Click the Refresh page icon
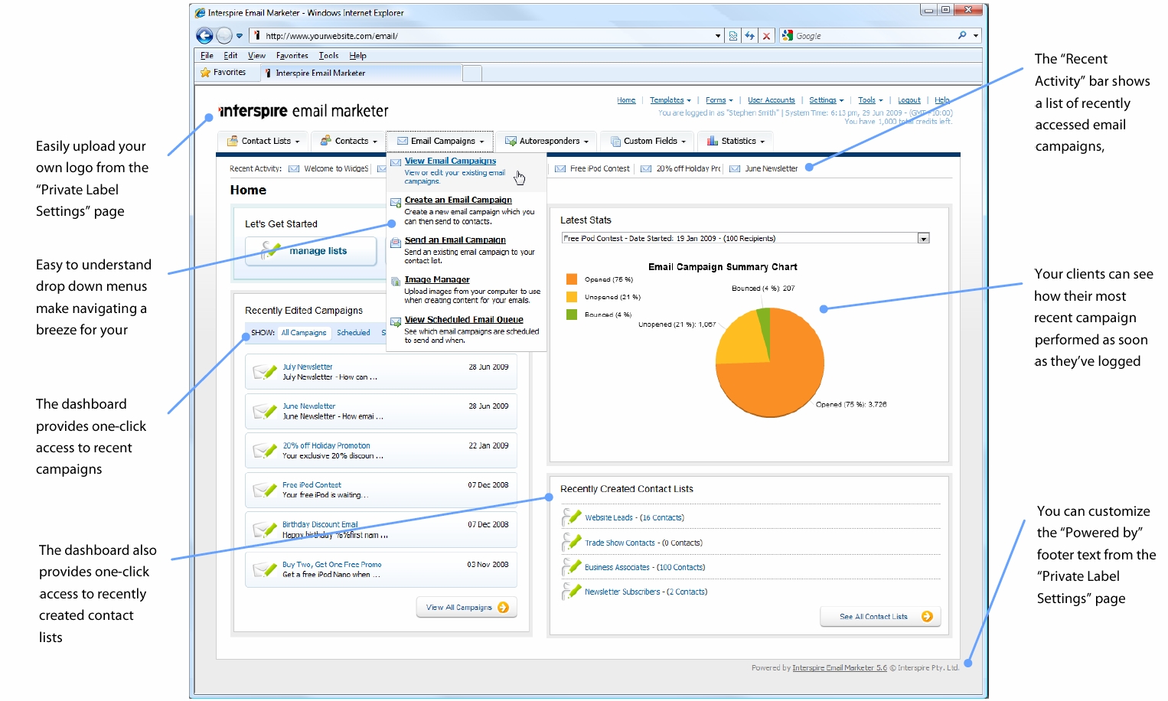 tap(749, 36)
